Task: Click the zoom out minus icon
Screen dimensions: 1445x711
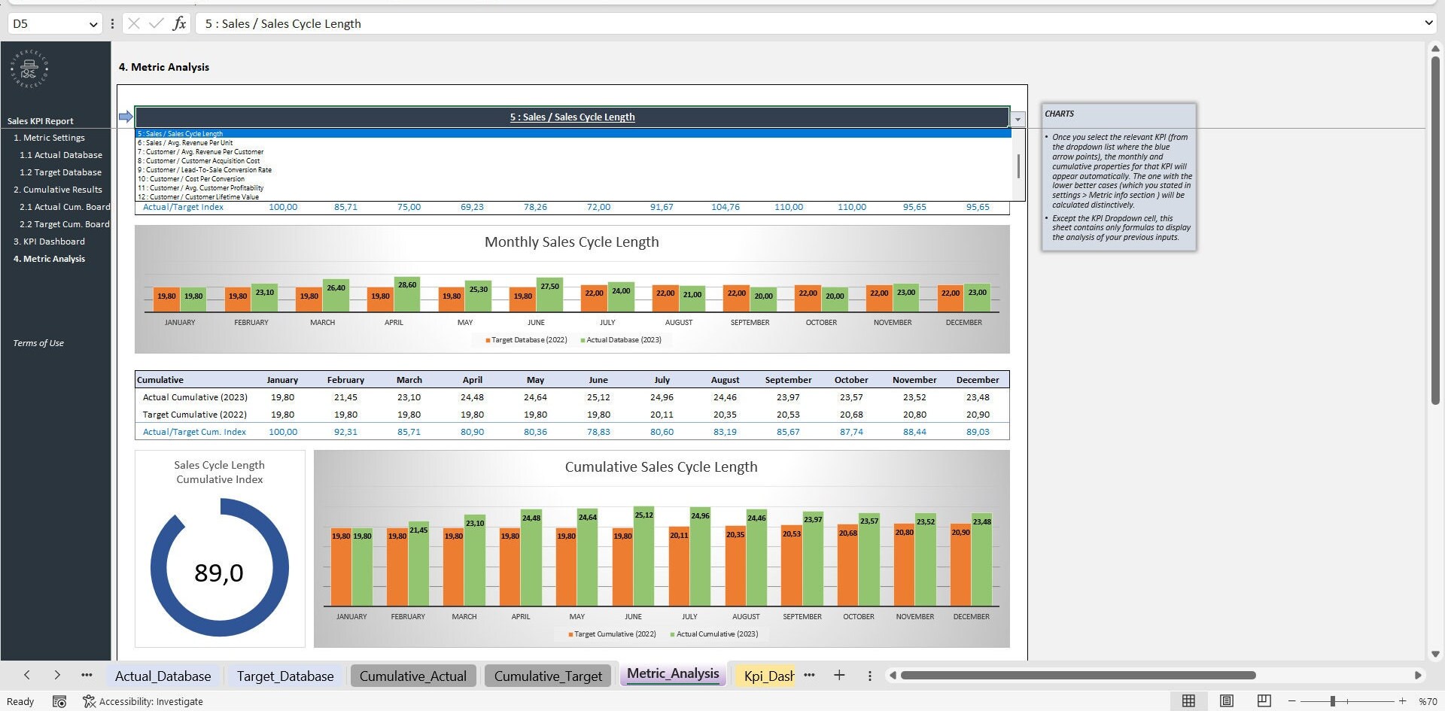Action: click(1292, 700)
